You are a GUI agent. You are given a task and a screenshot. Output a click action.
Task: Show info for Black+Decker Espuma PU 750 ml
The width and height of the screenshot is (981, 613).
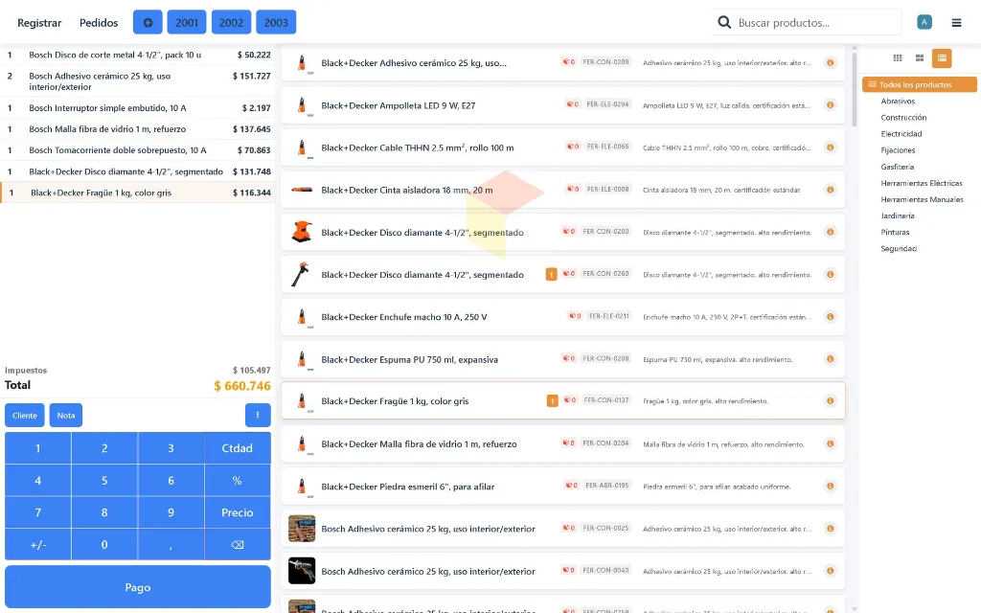pos(831,358)
